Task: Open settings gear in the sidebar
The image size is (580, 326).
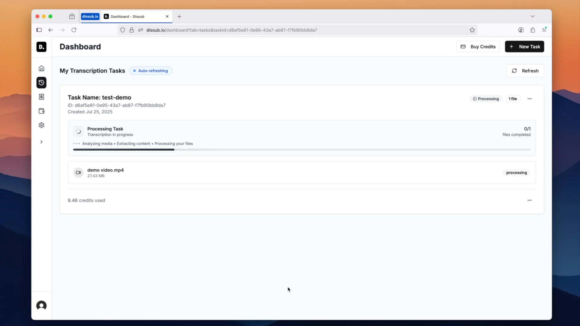Action: (41, 125)
